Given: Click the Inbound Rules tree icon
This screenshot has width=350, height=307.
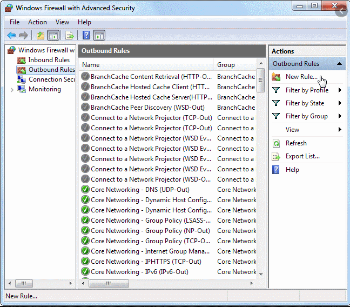Looking at the screenshot, I should (x=22, y=61).
